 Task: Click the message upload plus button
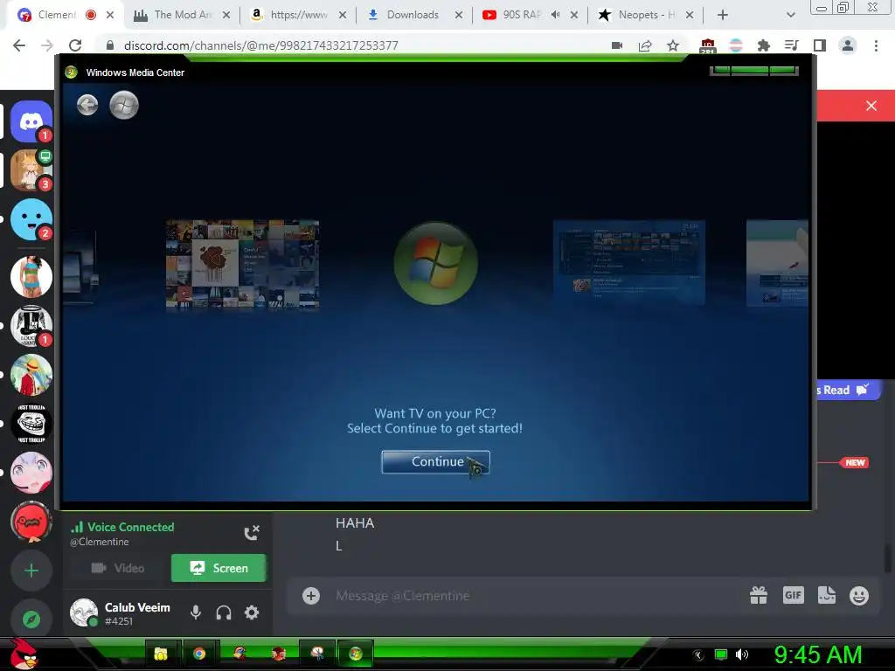pyautogui.click(x=311, y=596)
